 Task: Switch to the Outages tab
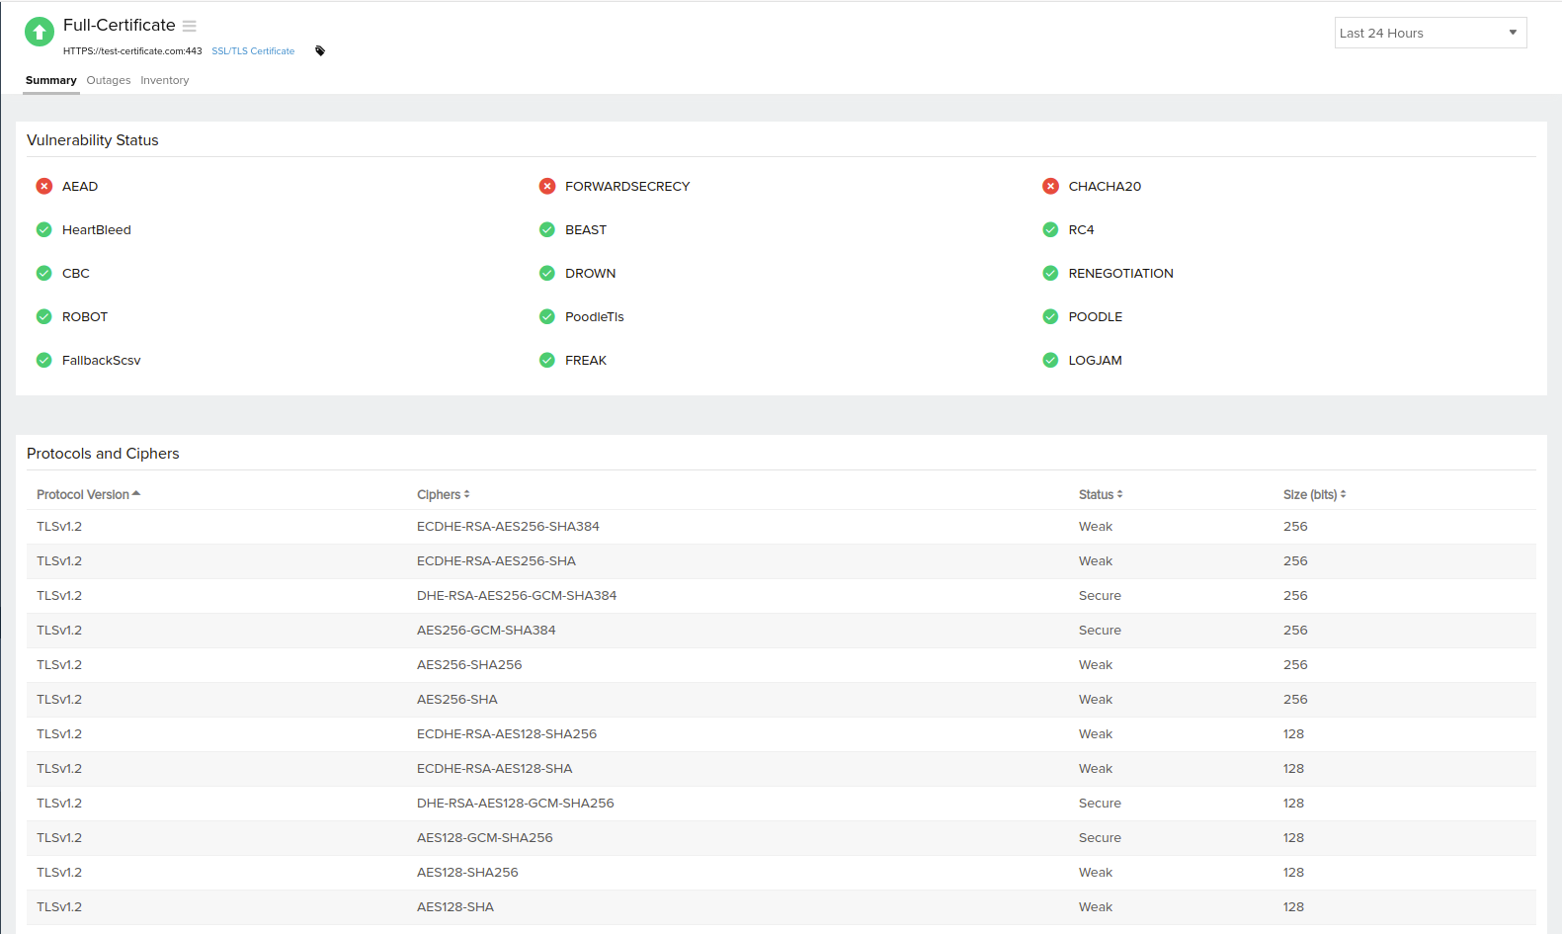tap(109, 80)
